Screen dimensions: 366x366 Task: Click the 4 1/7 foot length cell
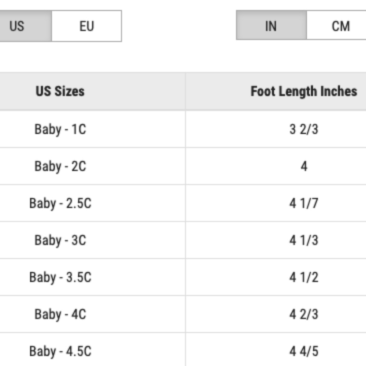(304, 203)
